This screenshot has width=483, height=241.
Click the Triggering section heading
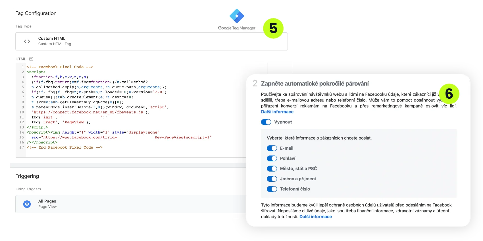[x=27, y=176]
